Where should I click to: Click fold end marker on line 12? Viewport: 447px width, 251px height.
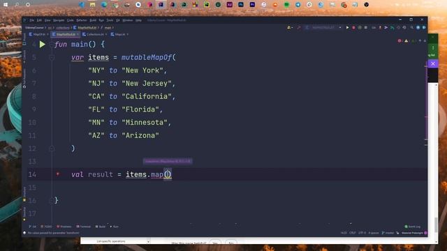pos(52,149)
